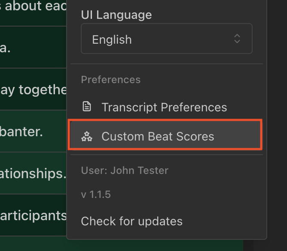Viewport: 287px width, 251px height.
Task: Click the Preferences section header
Action: point(111,80)
